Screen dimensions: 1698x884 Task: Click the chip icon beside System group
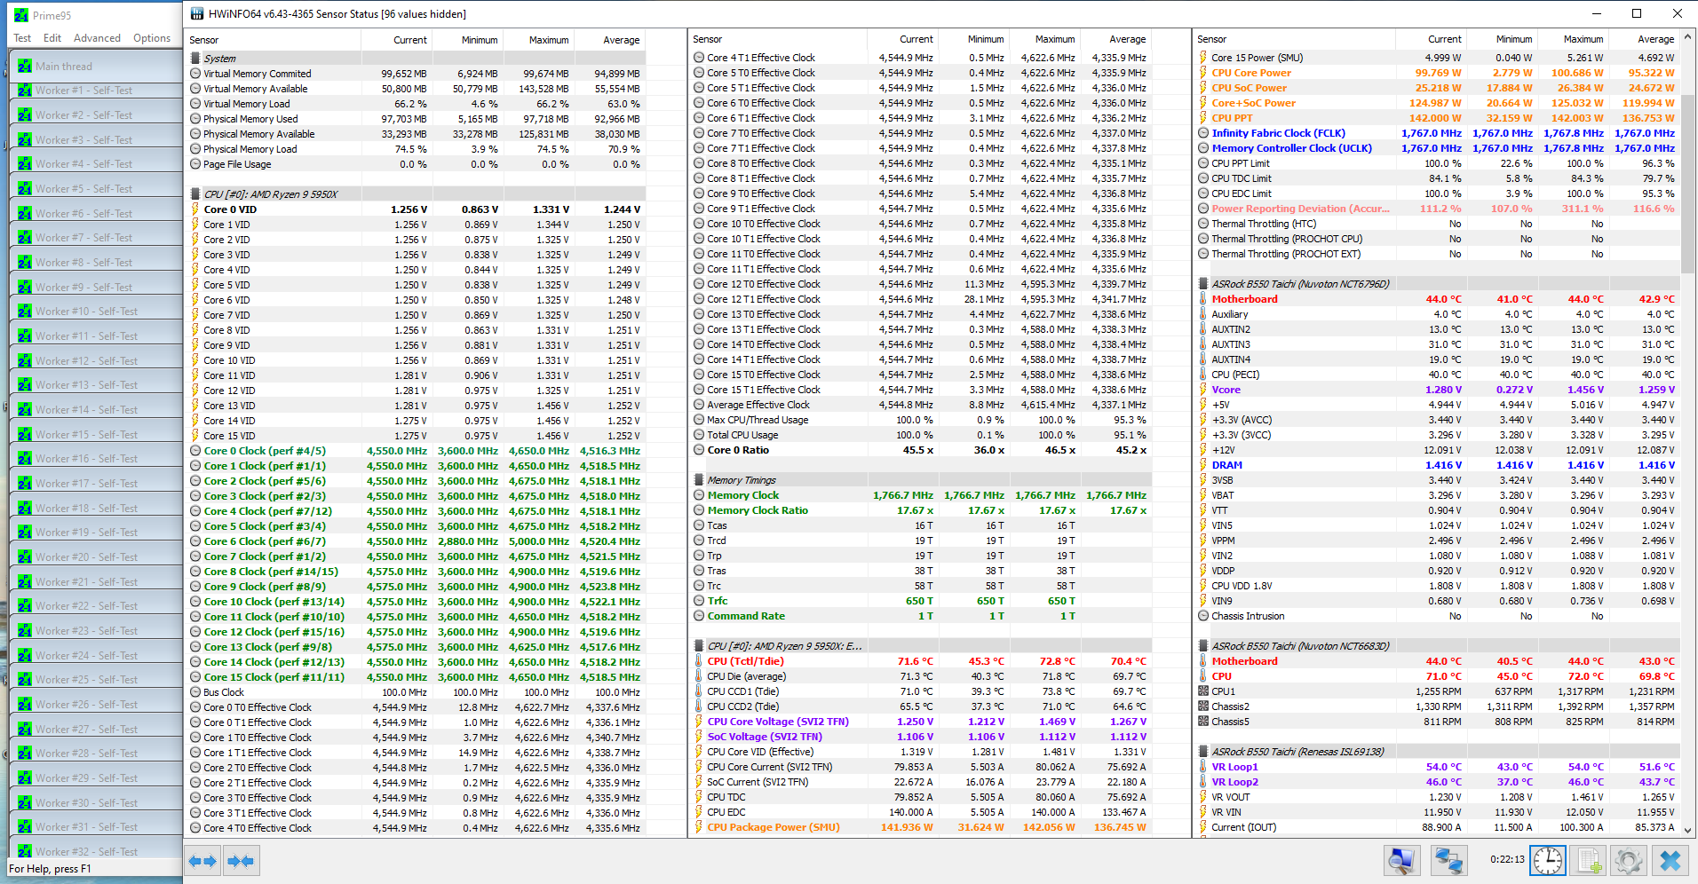pyautogui.click(x=195, y=59)
